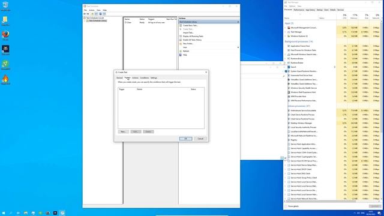
Task: Sort Task Manager by Memory column
Action: tap(353, 16)
